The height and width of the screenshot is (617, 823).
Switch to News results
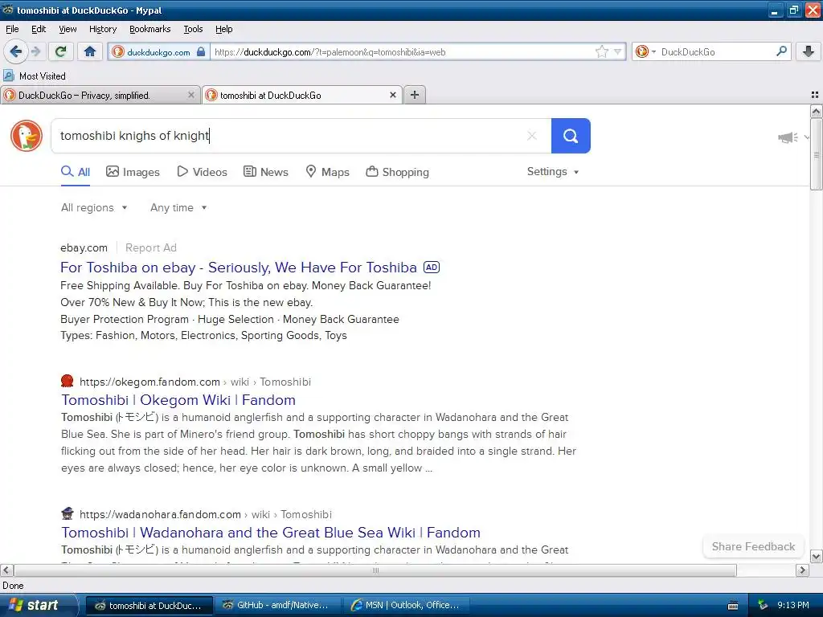click(x=266, y=172)
